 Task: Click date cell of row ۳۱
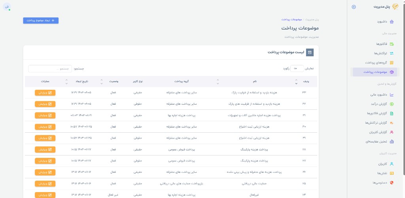(x=81, y=115)
